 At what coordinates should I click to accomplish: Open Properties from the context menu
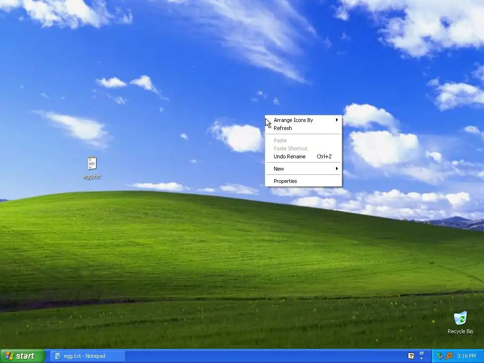[303, 181]
